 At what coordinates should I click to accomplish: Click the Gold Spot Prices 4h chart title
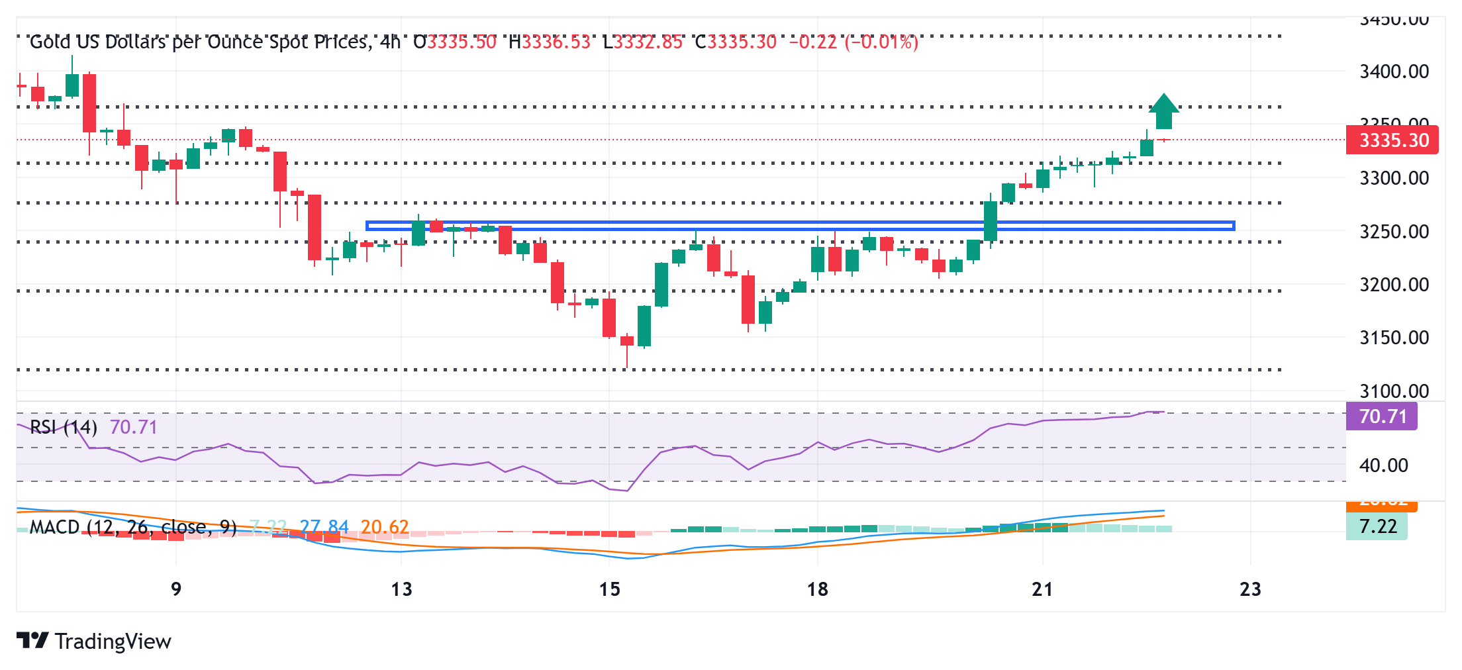[215, 42]
